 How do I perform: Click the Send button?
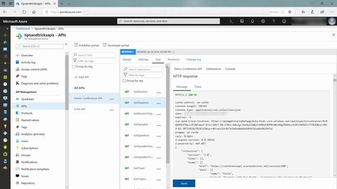pyautogui.click(x=184, y=183)
